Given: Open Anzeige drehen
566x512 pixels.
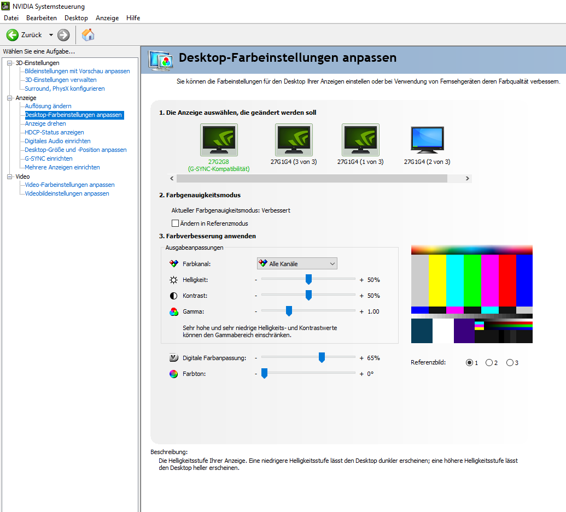Looking at the screenshot, I should point(45,123).
